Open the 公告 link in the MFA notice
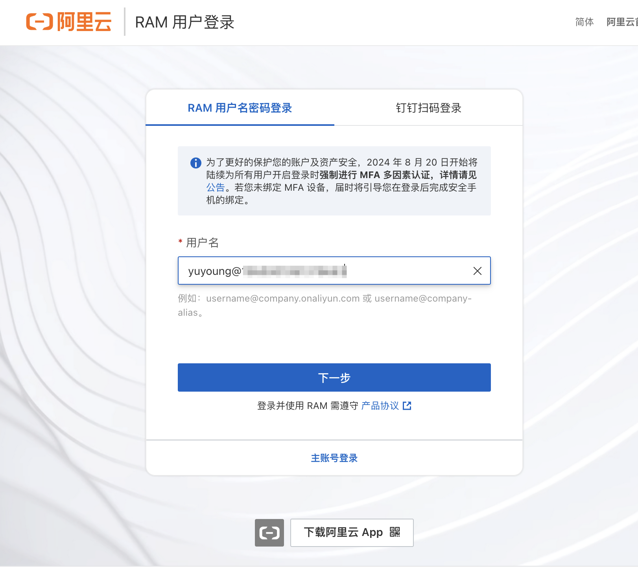 coord(216,188)
